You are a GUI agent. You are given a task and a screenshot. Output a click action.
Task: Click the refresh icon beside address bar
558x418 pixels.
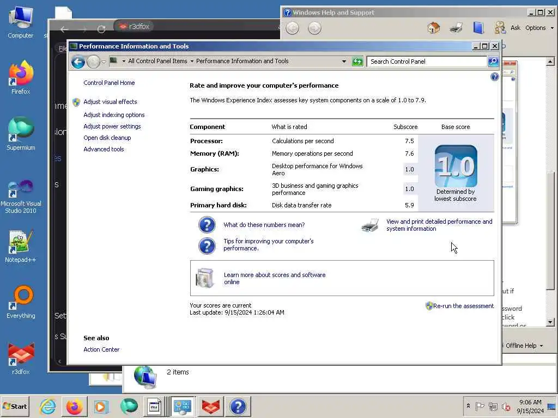click(x=357, y=62)
